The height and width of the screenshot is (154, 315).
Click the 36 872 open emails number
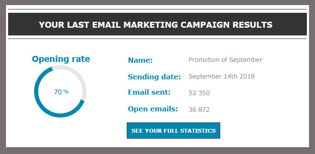pos(199,110)
